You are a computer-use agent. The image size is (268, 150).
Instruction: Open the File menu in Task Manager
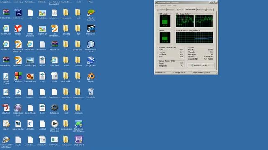157,5
